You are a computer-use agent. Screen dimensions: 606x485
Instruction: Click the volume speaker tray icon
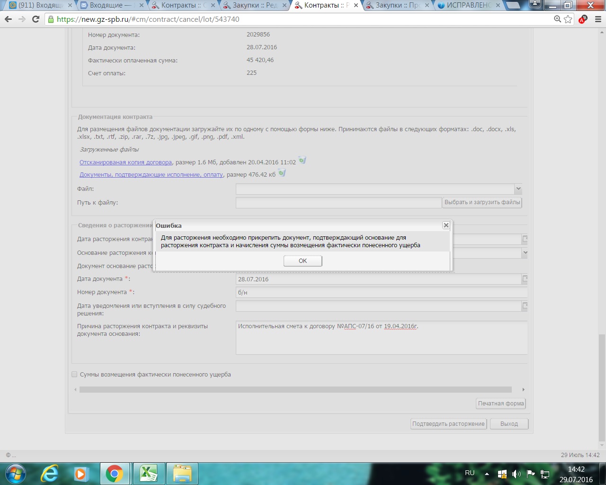point(516,474)
